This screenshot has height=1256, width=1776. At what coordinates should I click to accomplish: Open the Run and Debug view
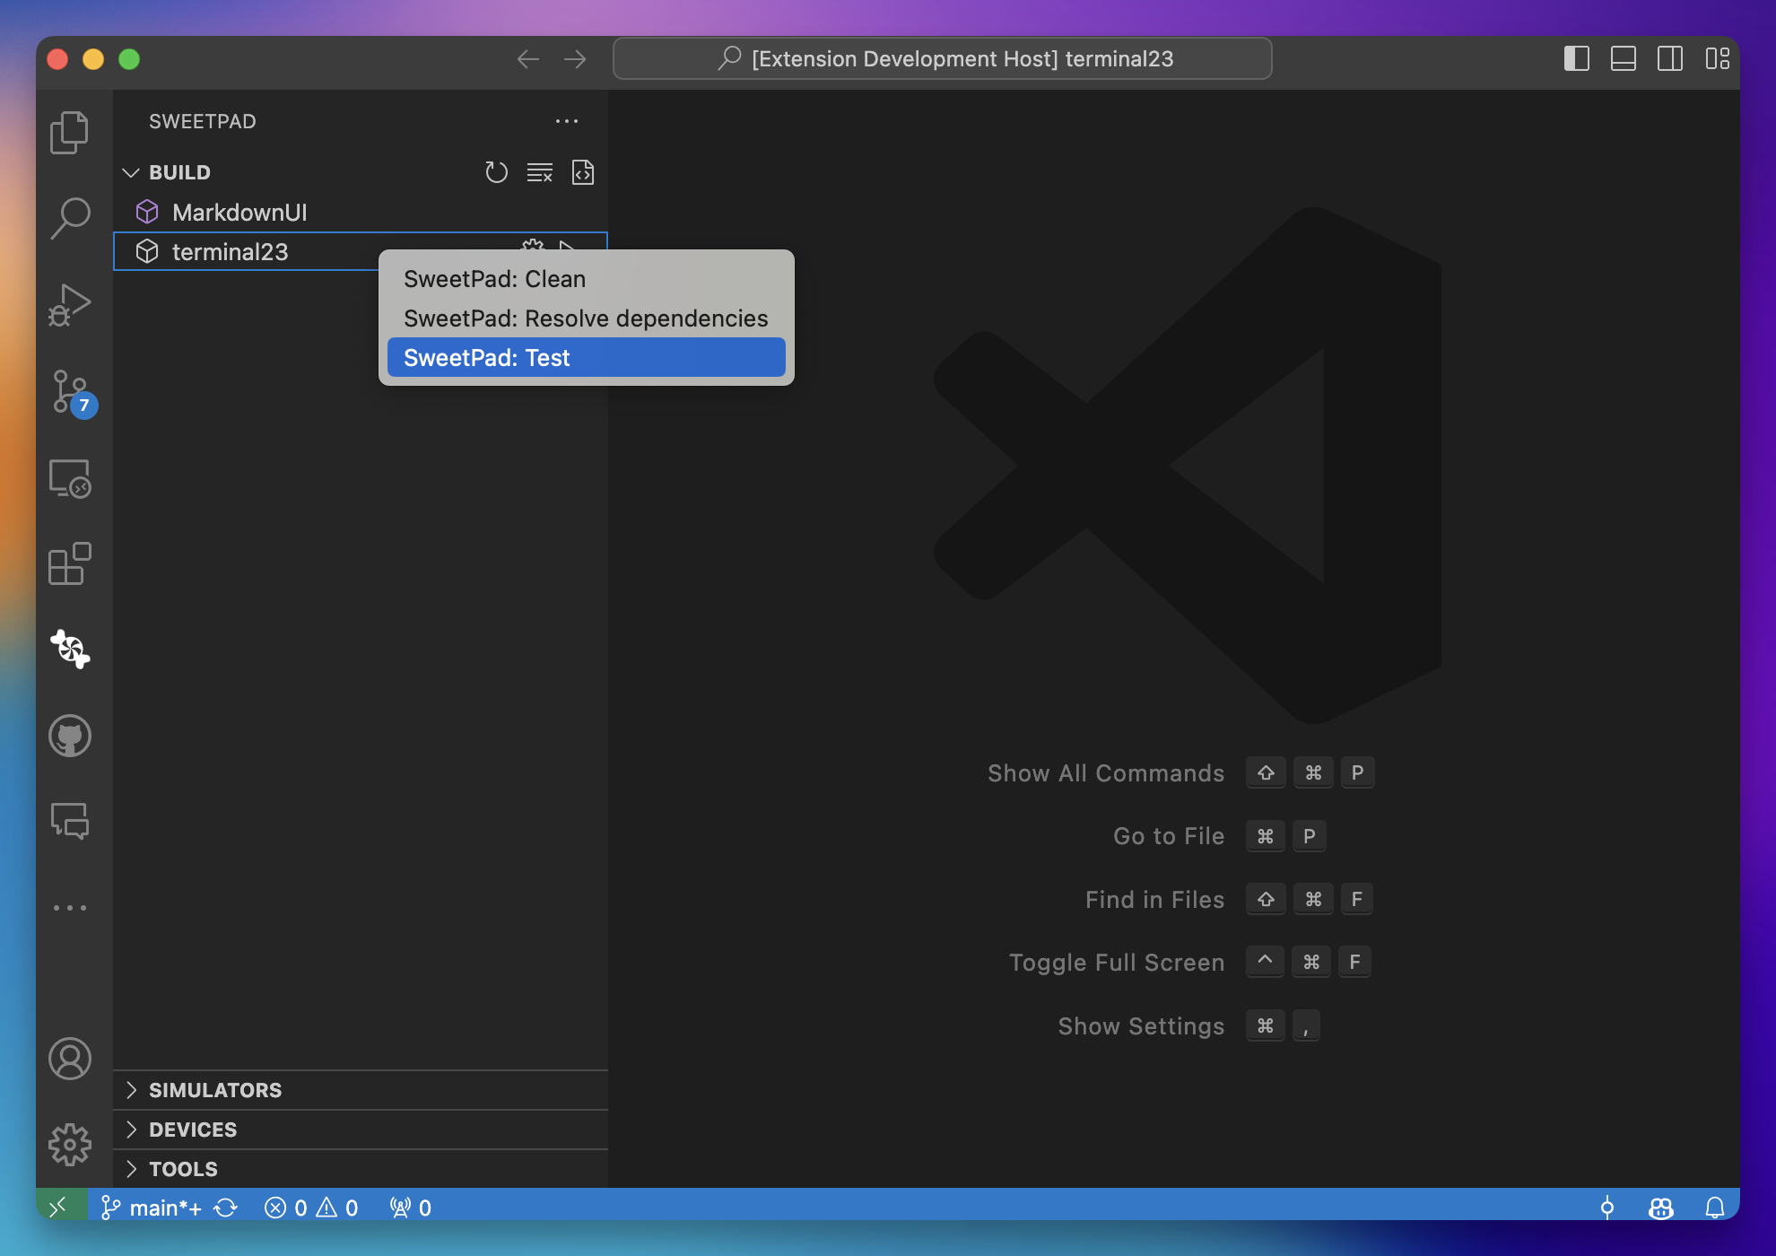(70, 305)
